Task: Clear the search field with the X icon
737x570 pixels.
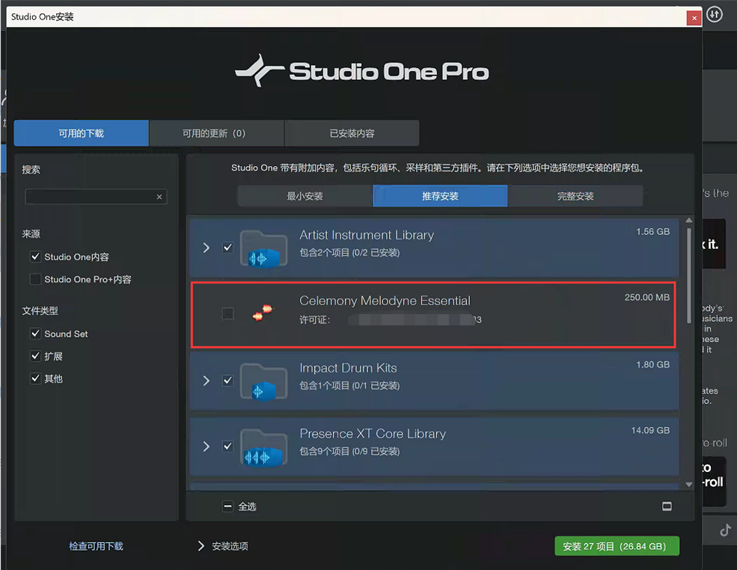Action: coord(159,197)
